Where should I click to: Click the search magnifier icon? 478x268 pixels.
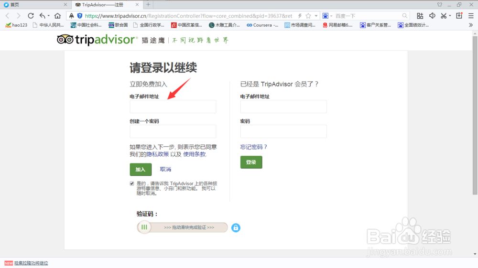404,16
